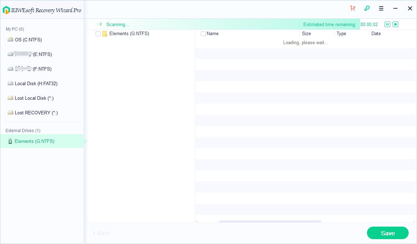Click the scrollbar left arrow
This screenshot has width=417, height=244.
point(197,221)
